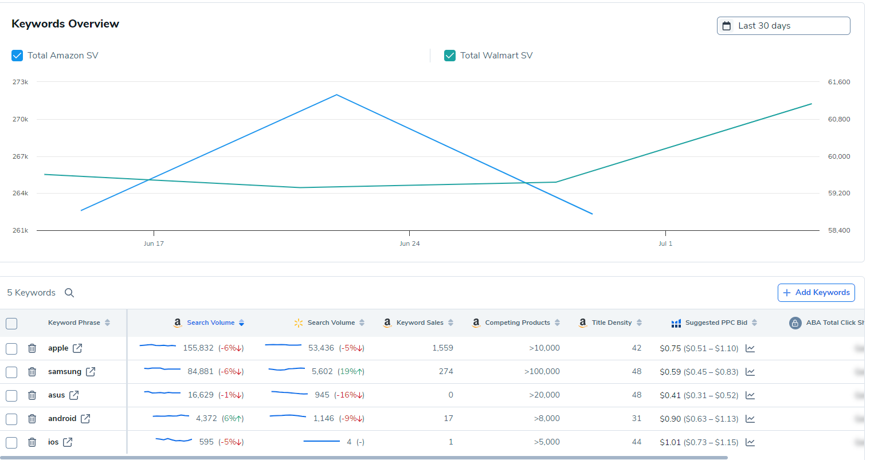Check the samsung row checkbox

click(x=11, y=372)
